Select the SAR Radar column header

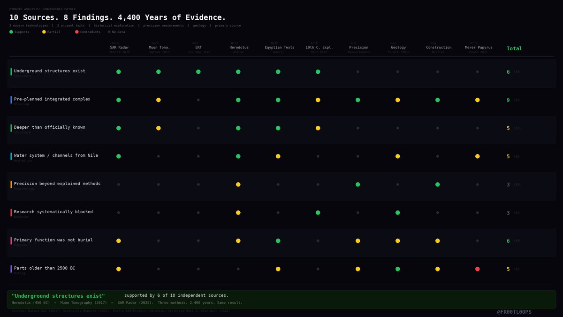(x=119, y=47)
